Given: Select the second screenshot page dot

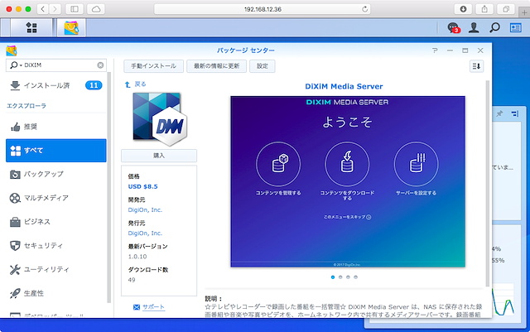Looking at the screenshot, I should tap(340, 277).
